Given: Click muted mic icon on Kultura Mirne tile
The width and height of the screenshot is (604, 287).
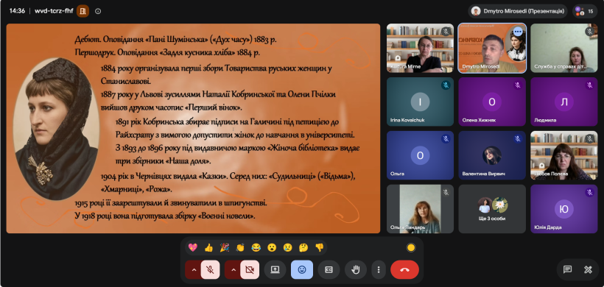Looking at the screenshot, I should point(446,31).
